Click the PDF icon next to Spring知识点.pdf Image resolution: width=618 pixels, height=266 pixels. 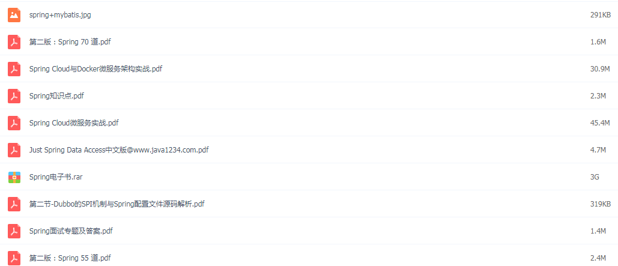(x=14, y=95)
